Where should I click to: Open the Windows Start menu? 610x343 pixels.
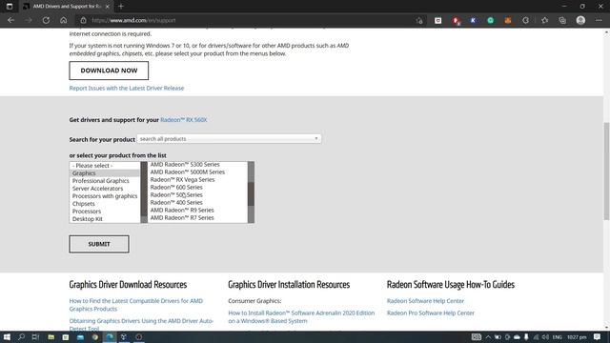point(7,337)
